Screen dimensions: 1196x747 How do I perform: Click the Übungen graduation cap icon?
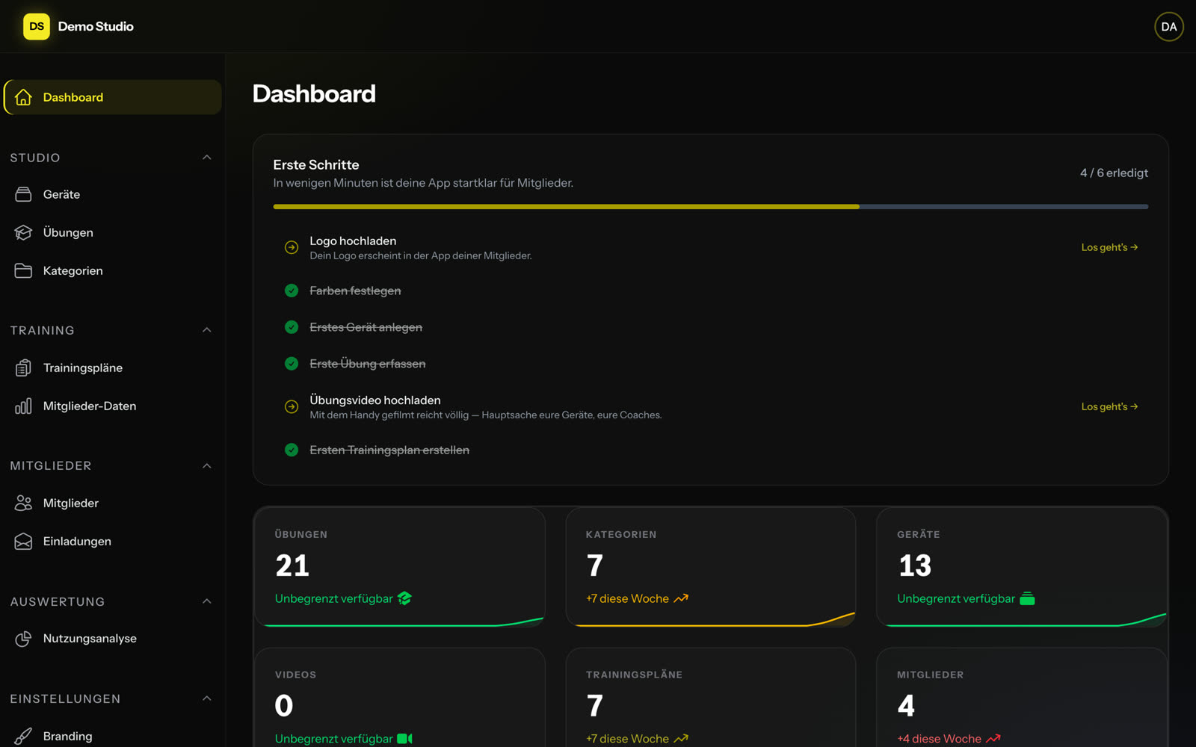pos(23,232)
